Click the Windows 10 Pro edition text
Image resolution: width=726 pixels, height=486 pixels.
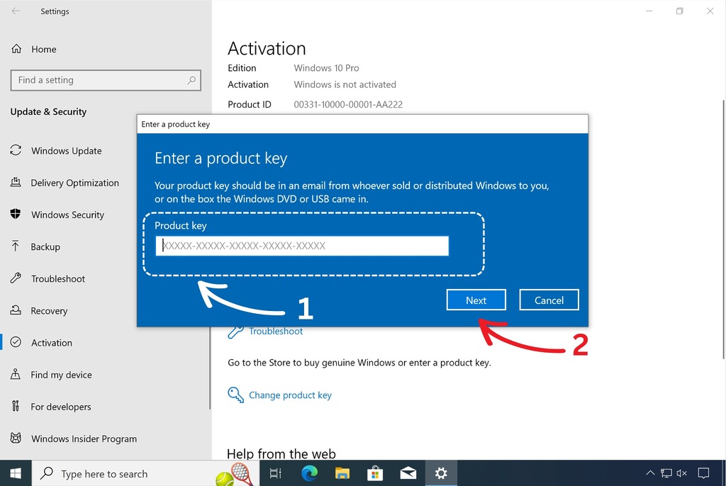(x=326, y=68)
